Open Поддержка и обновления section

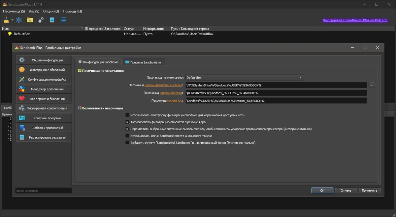tap(44, 99)
